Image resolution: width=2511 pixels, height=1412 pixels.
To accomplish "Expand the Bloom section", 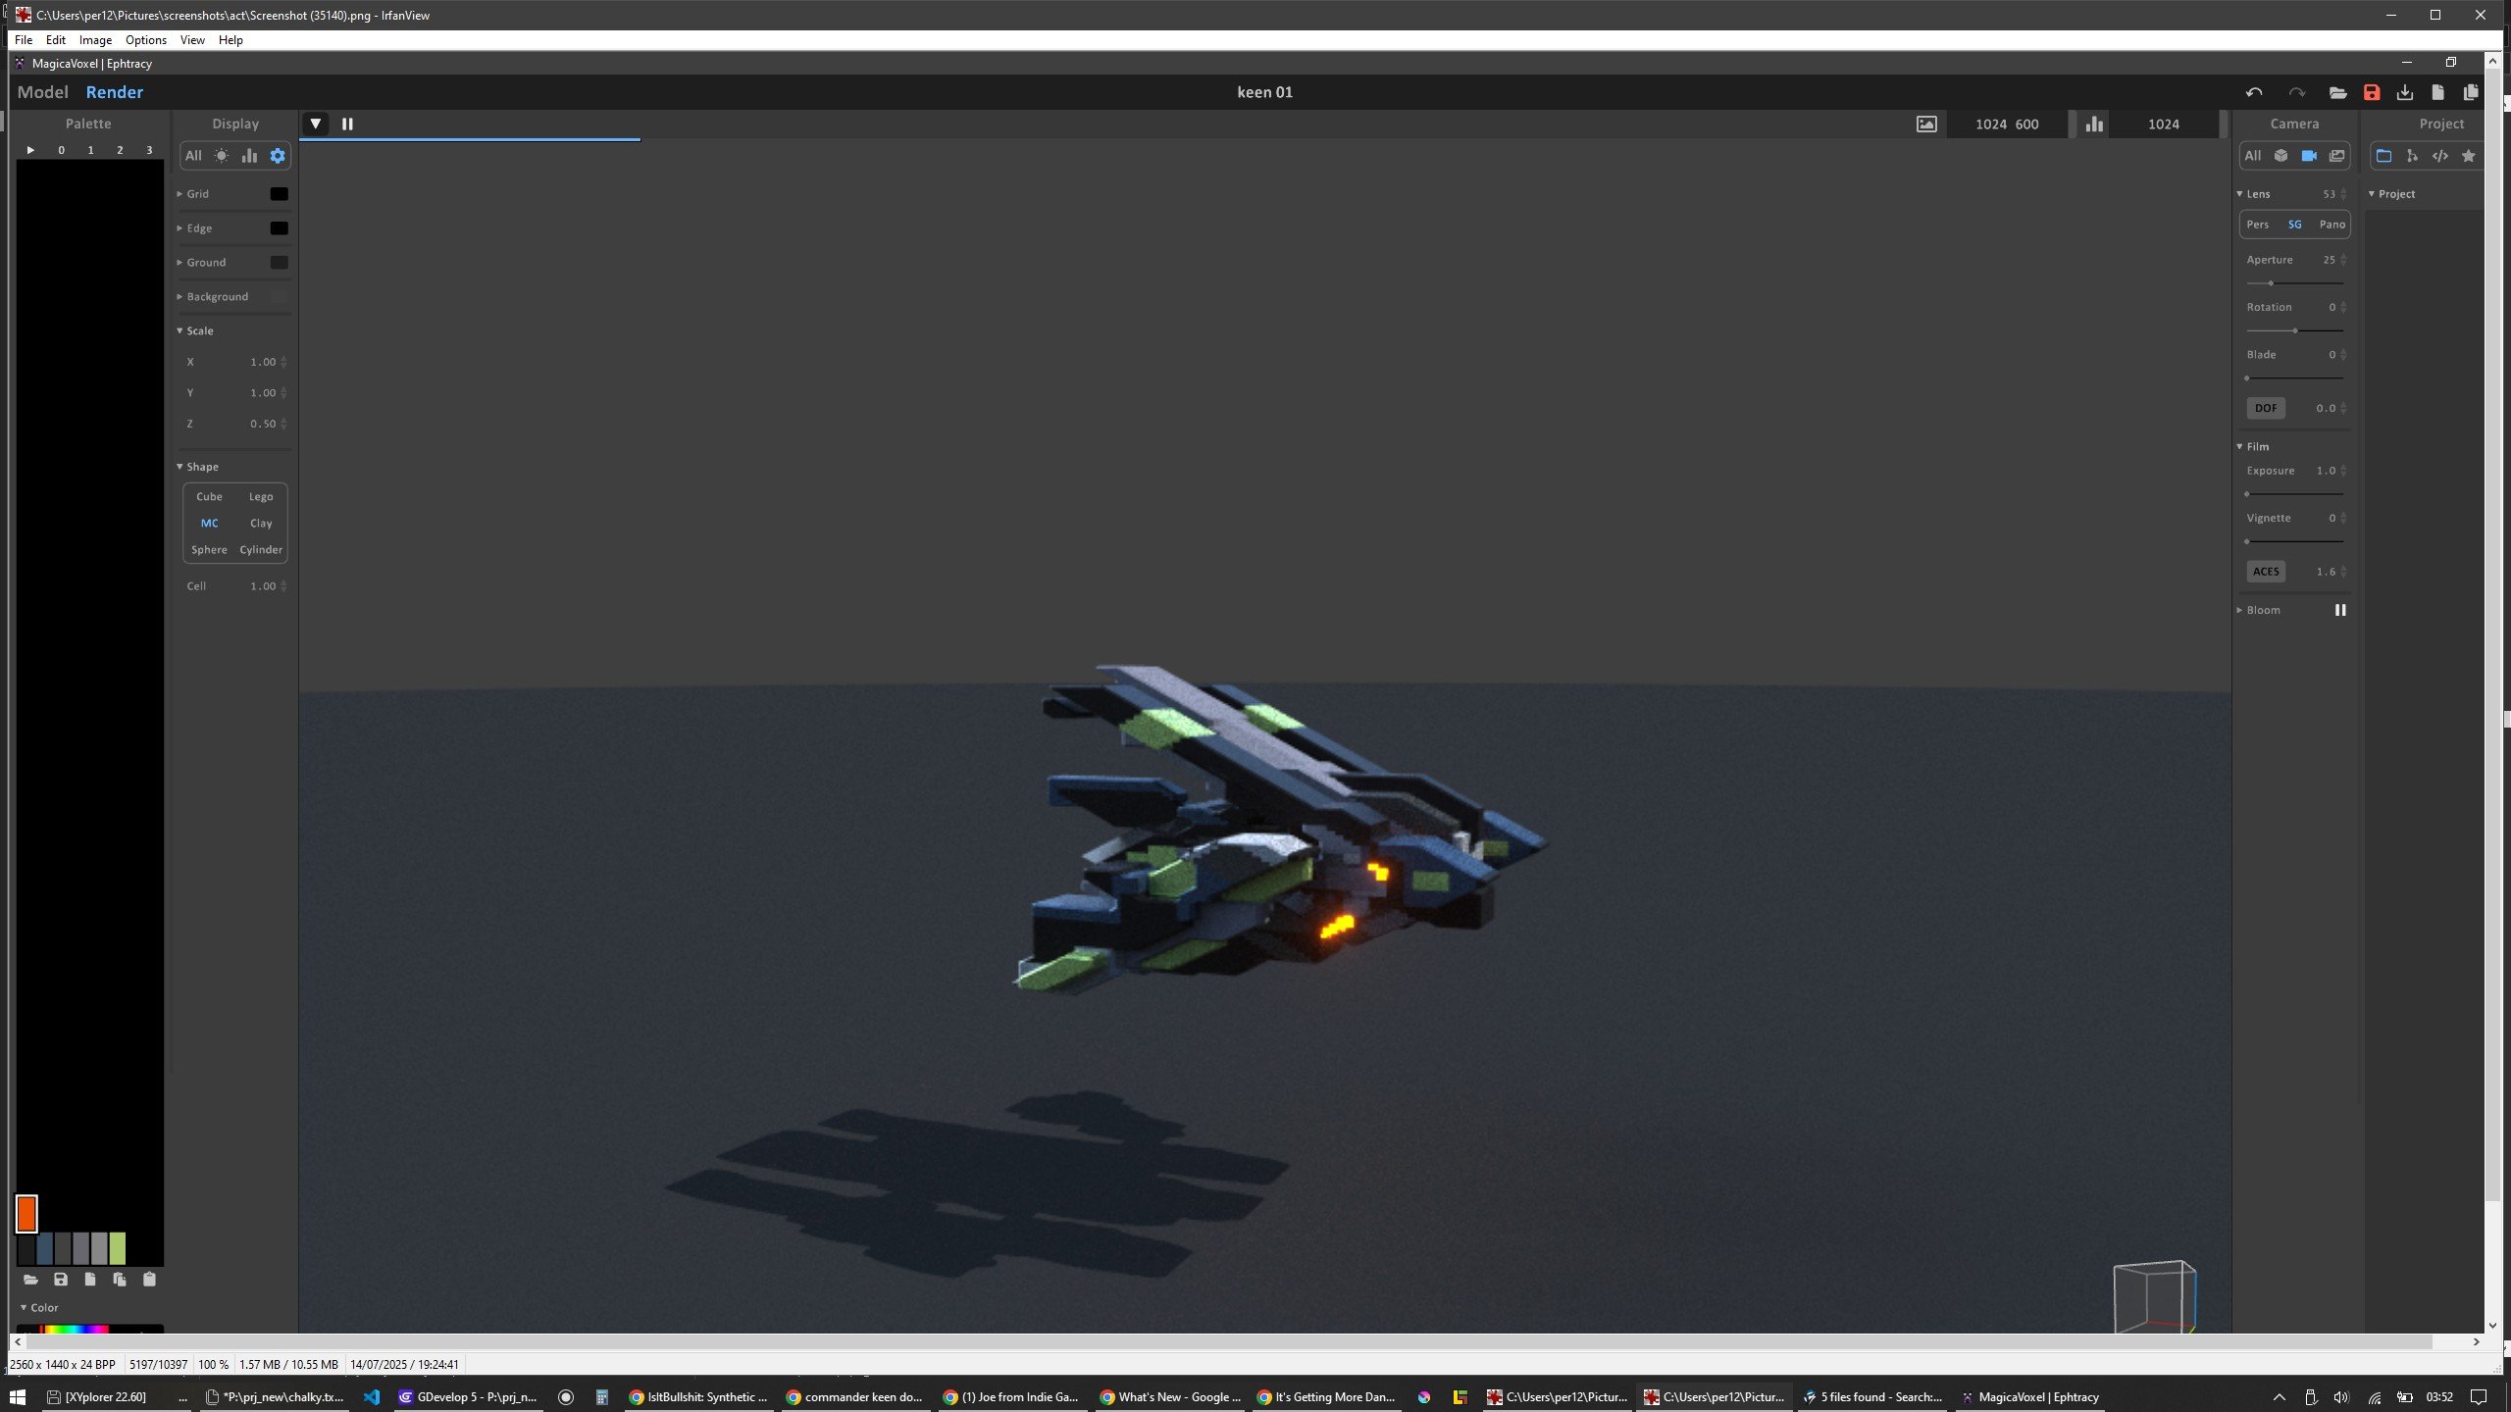I will click(2258, 610).
